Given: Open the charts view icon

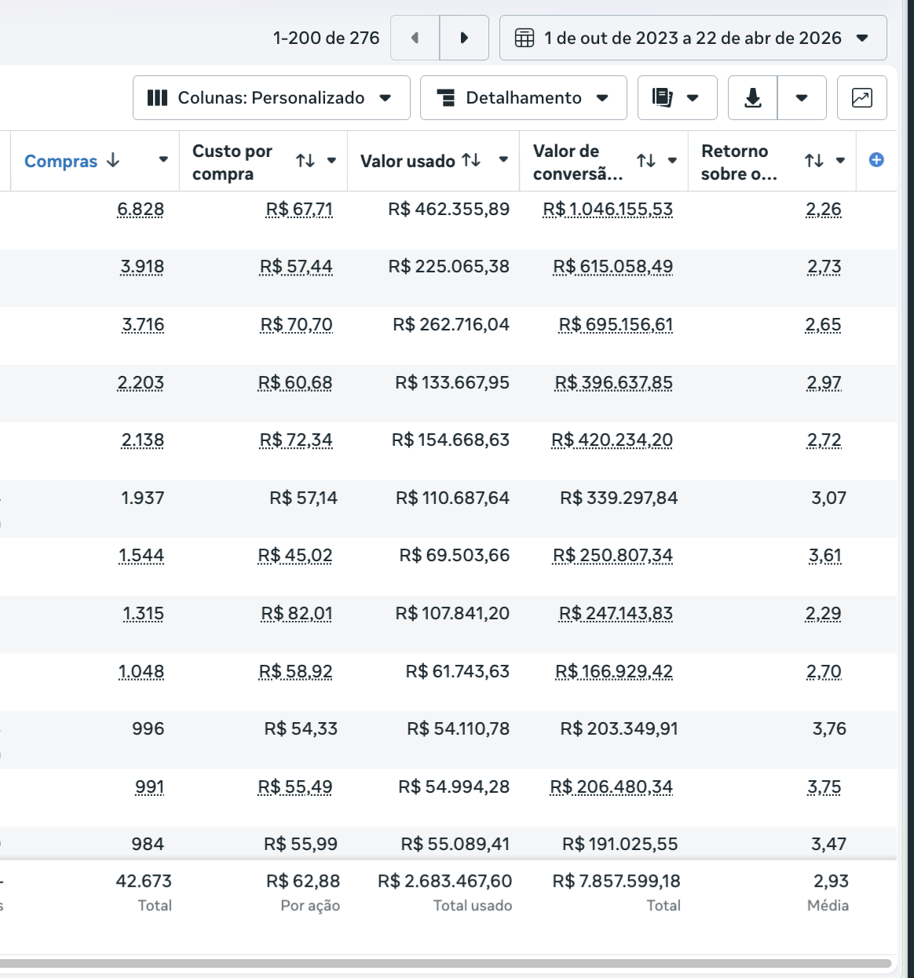Looking at the screenshot, I should 861,97.
